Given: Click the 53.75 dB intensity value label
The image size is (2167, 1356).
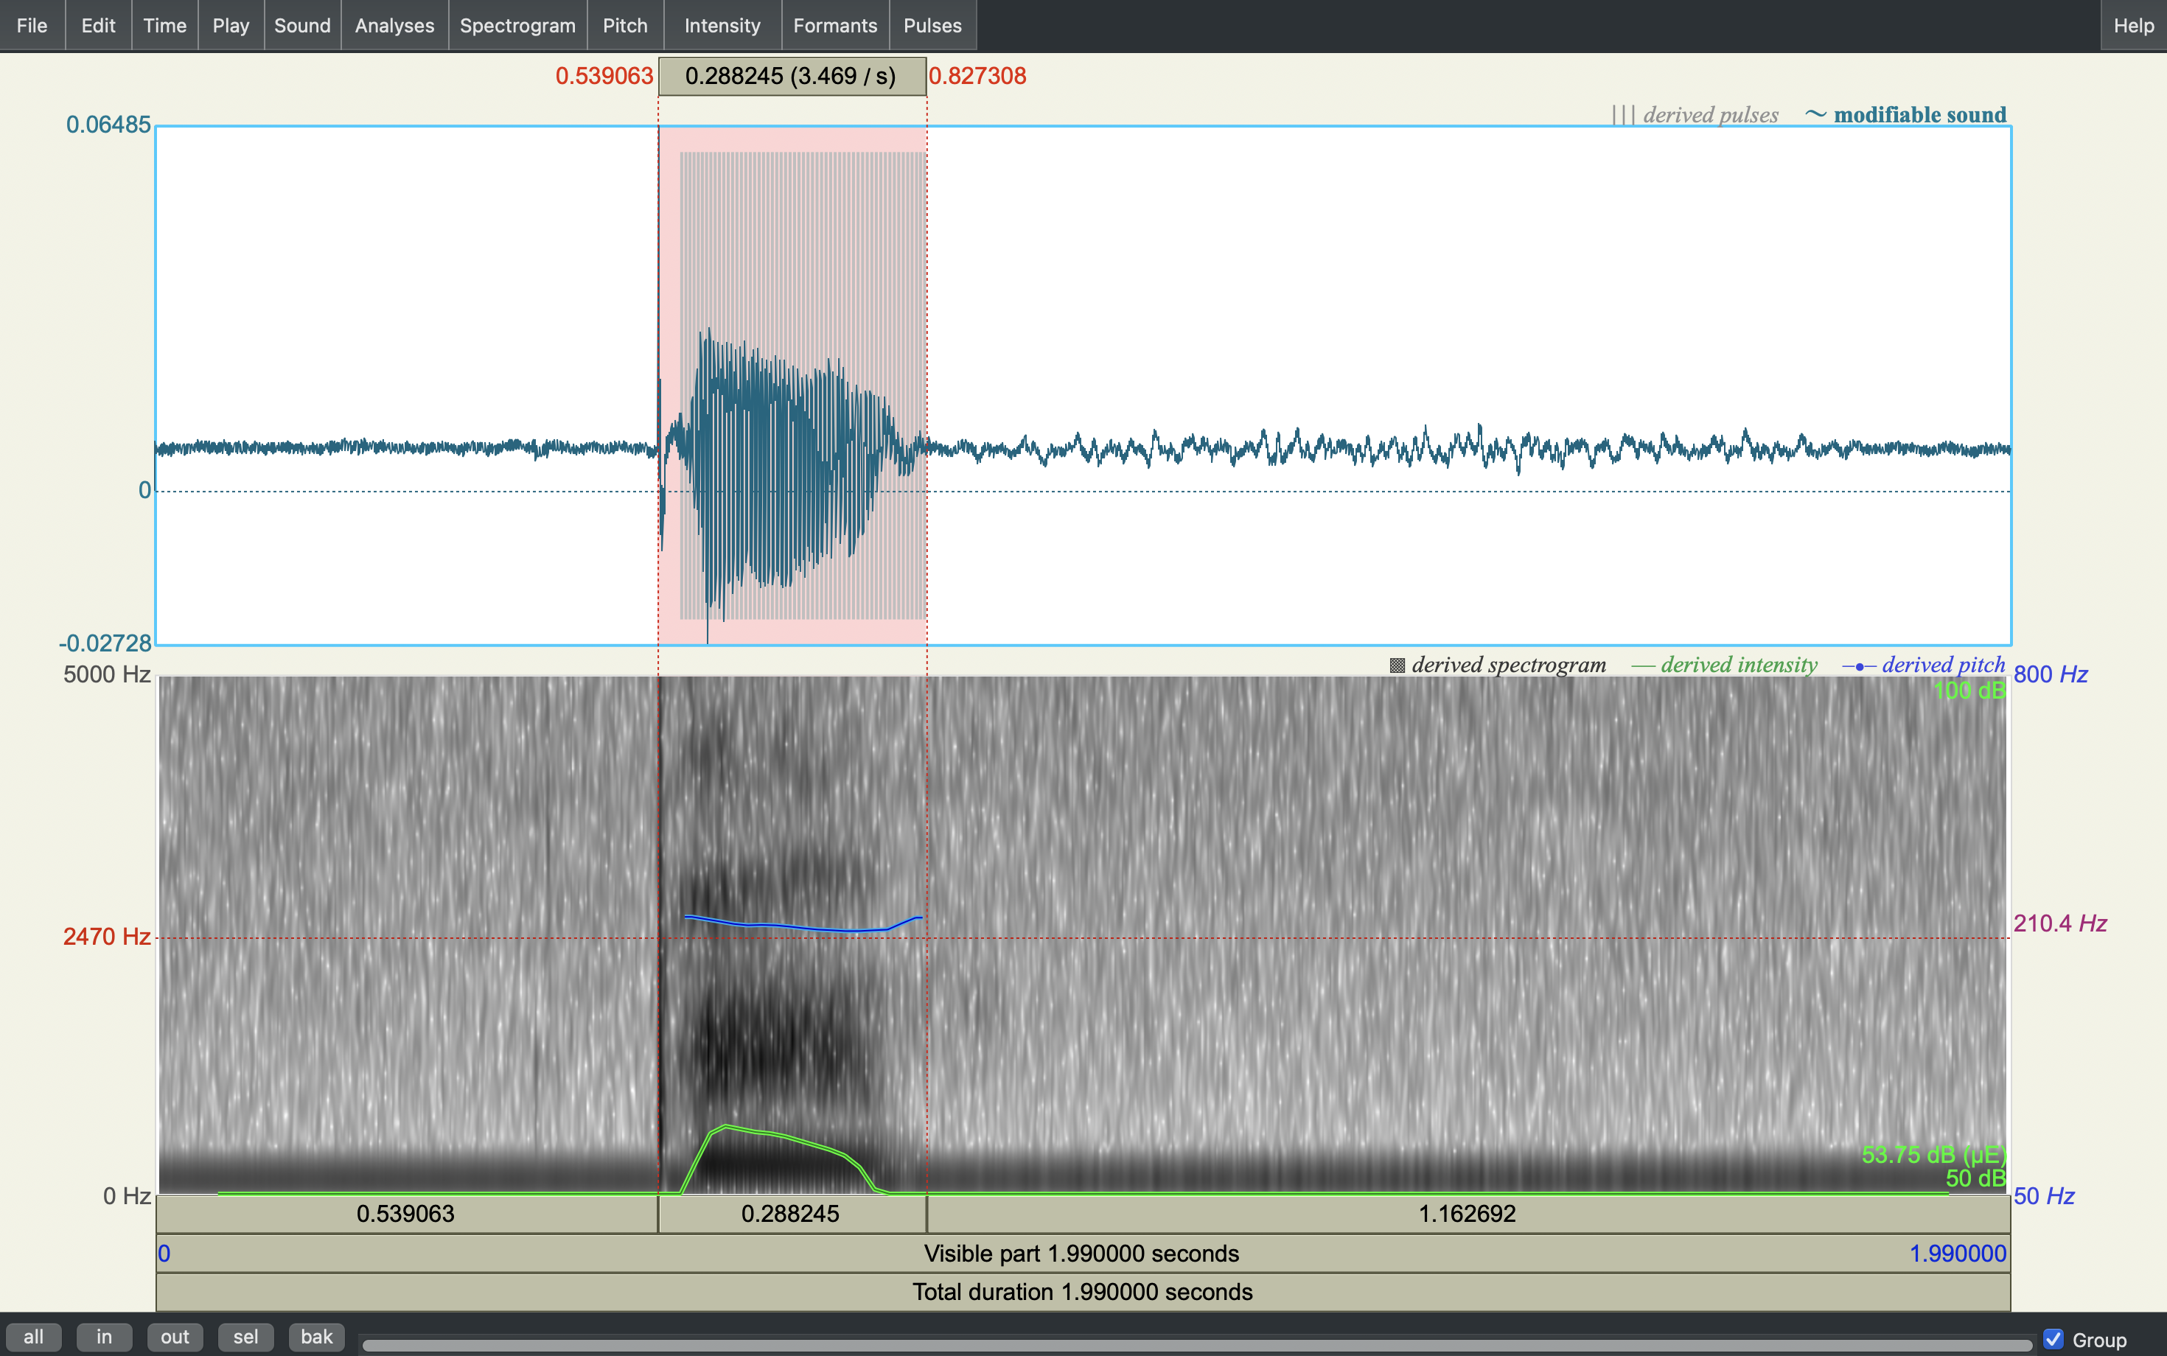Looking at the screenshot, I should (x=1934, y=1155).
